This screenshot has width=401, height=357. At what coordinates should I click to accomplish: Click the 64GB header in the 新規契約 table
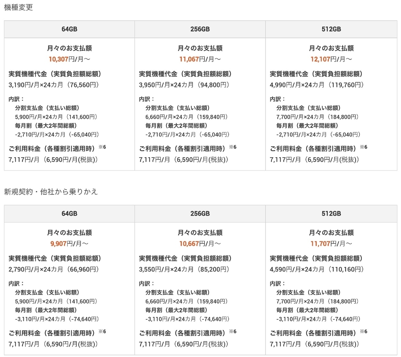(x=69, y=214)
